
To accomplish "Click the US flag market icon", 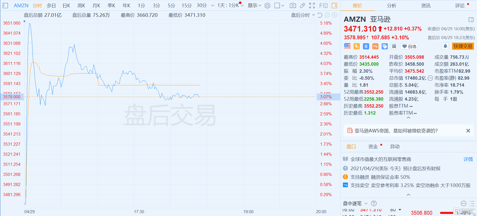I will (x=347, y=46).
